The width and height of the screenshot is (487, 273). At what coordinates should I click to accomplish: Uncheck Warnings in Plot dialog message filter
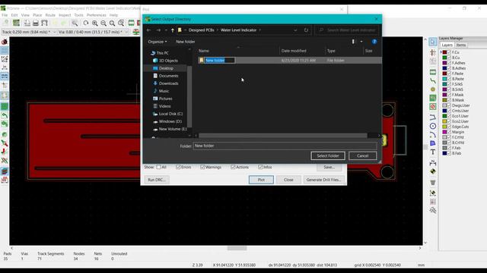[202, 167]
